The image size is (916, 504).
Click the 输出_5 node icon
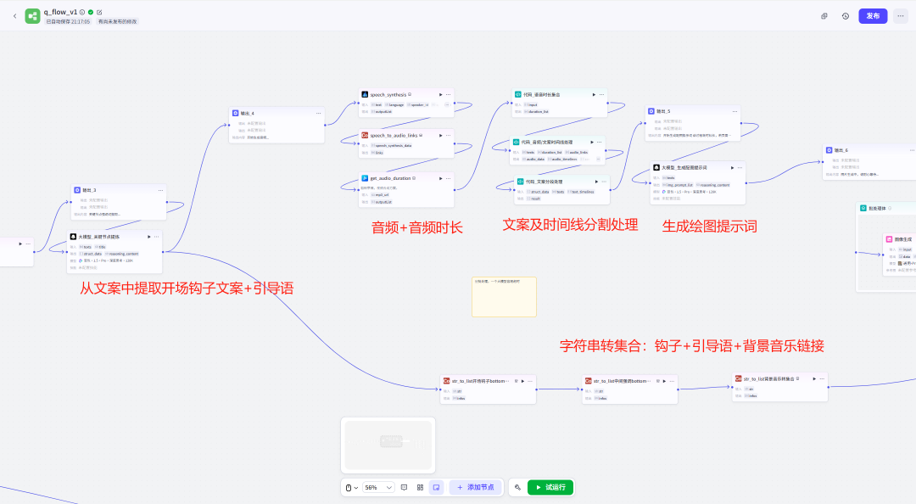click(651, 111)
